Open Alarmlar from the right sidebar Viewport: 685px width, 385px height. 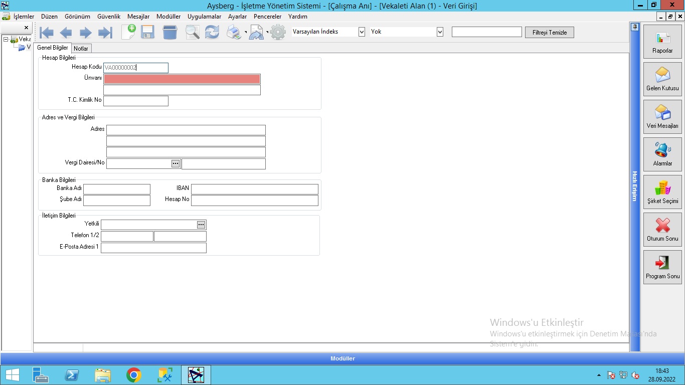[662, 154]
